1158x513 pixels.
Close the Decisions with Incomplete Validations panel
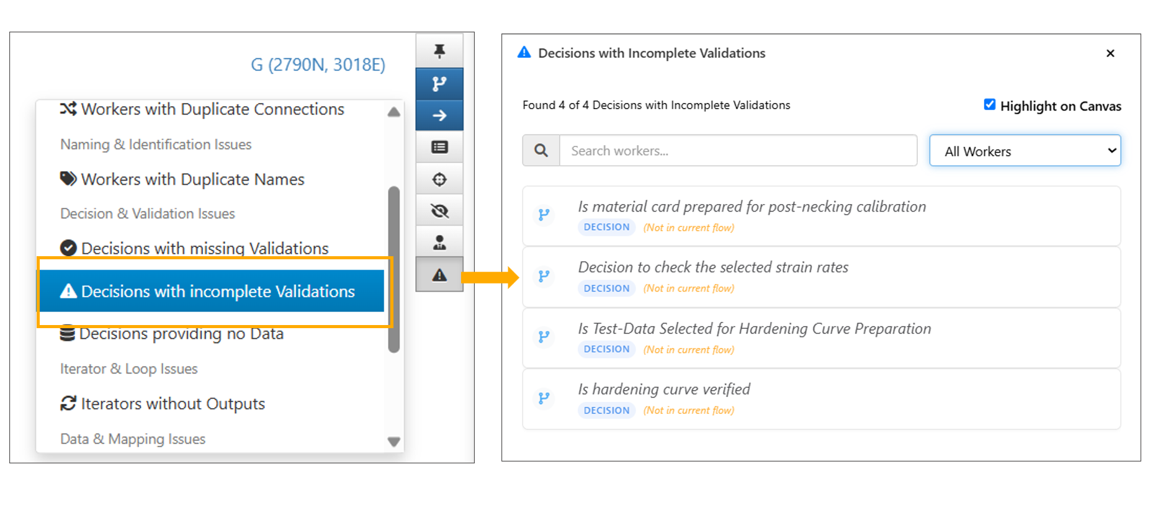point(1110,53)
